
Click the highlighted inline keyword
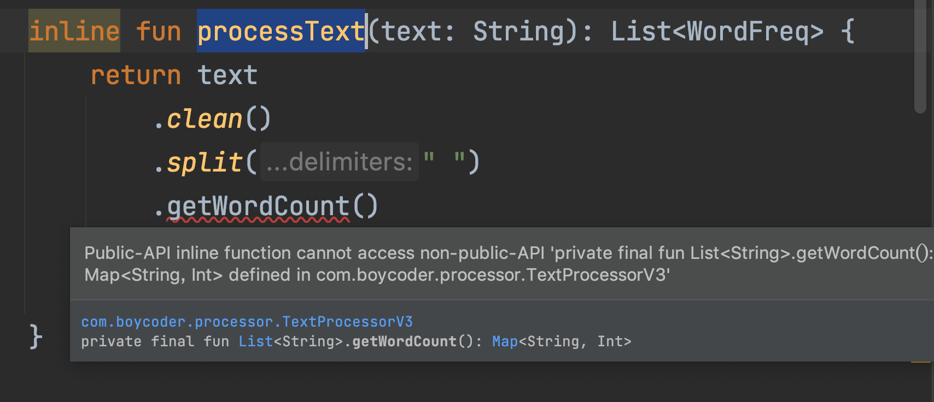point(74,31)
